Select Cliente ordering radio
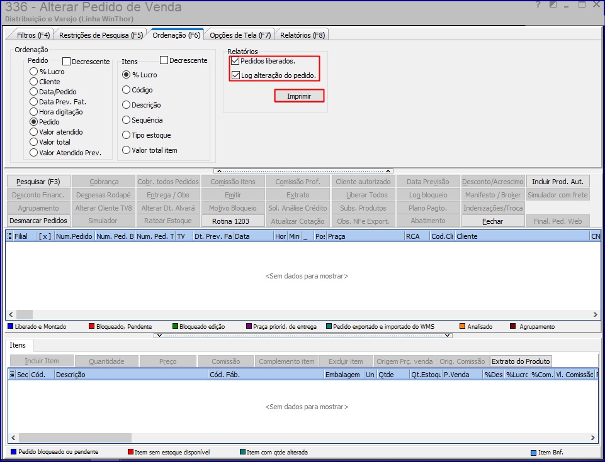Viewport: 605px width, 462px height. pos(33,82)
